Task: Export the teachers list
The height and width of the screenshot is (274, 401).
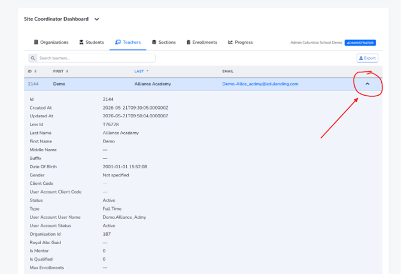Action: tap(367, 58)
